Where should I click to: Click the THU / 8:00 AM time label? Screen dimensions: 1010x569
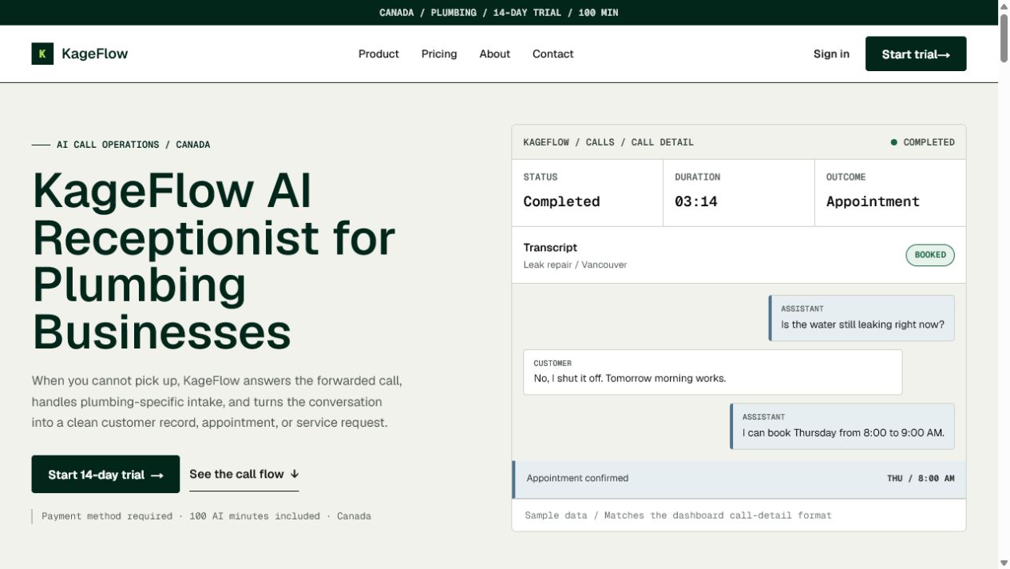point(921,479)
